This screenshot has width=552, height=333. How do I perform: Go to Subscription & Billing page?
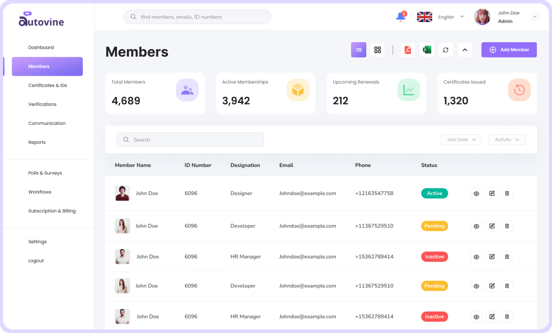tap(52, 211)
